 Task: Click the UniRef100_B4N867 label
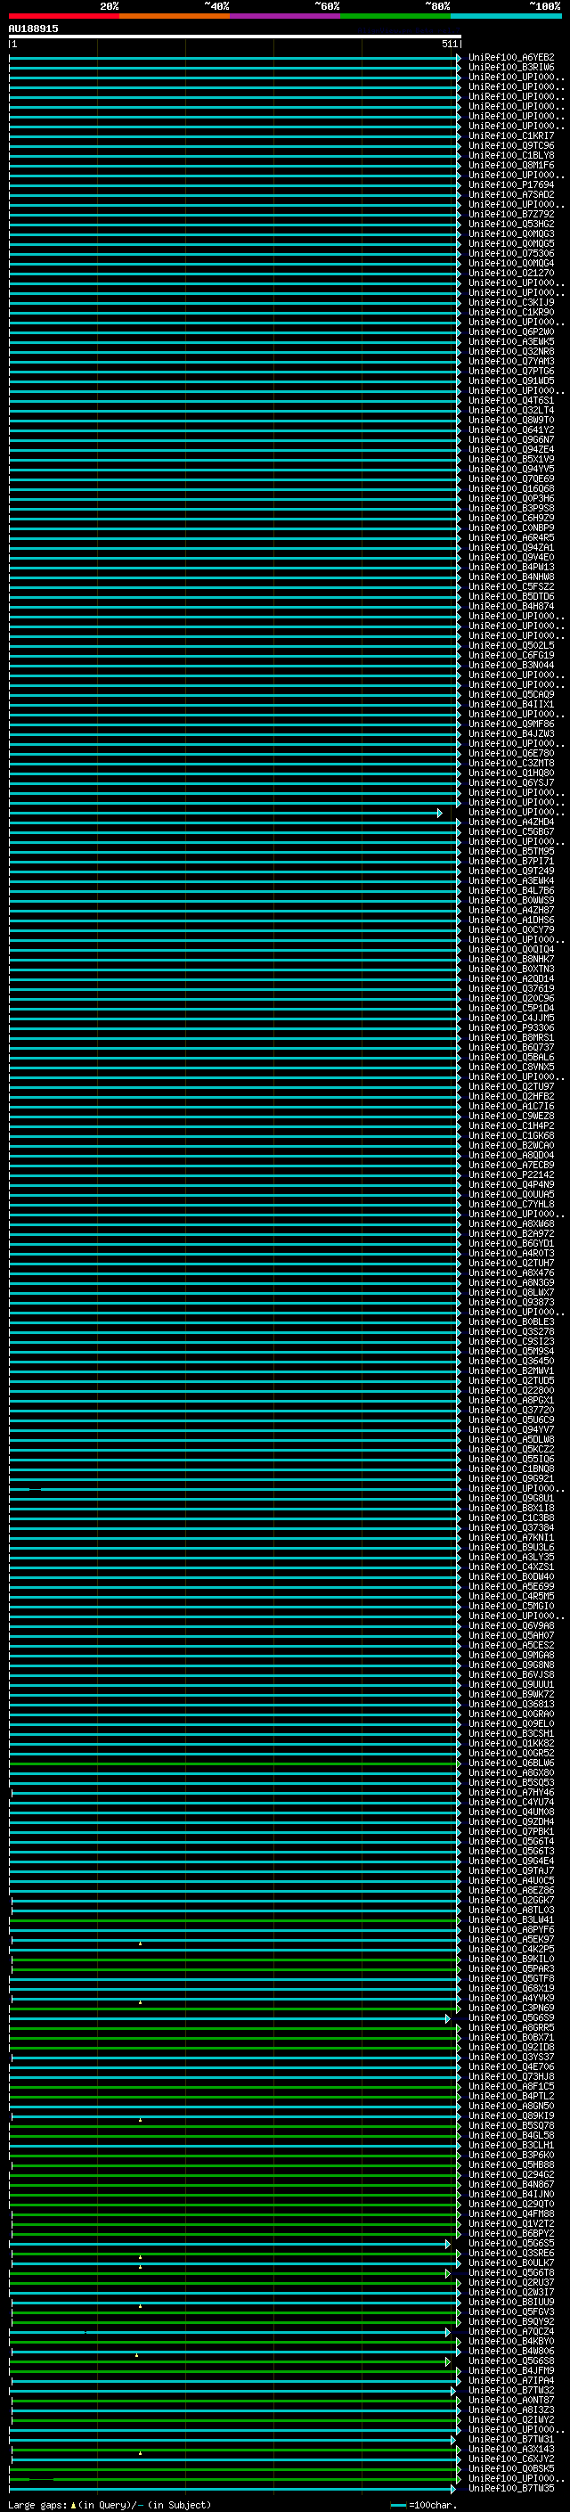[511, 2183]
